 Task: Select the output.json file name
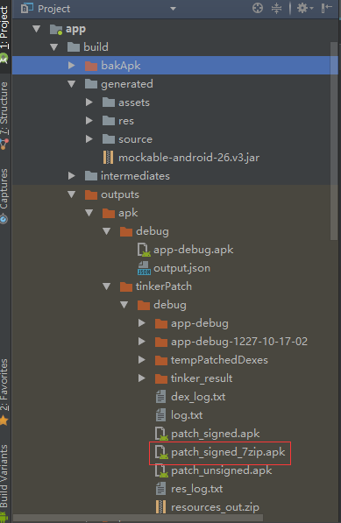(x=181, y=268)
